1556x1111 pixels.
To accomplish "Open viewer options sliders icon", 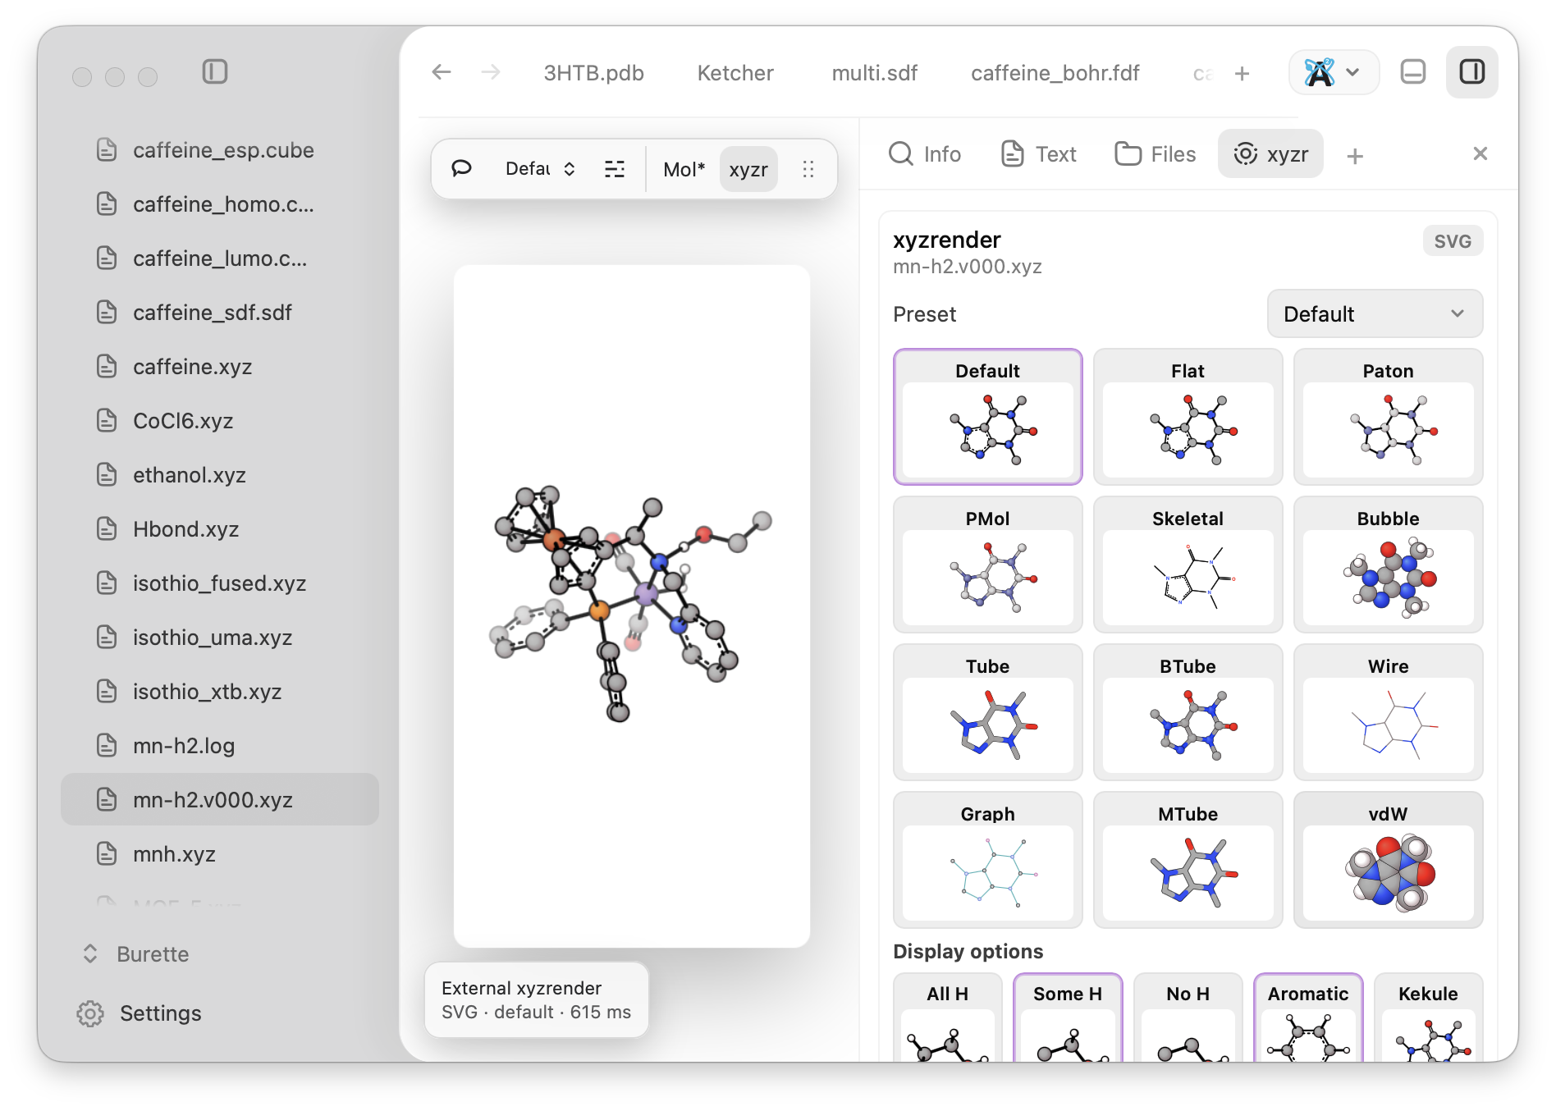I will tap(615, 169).
